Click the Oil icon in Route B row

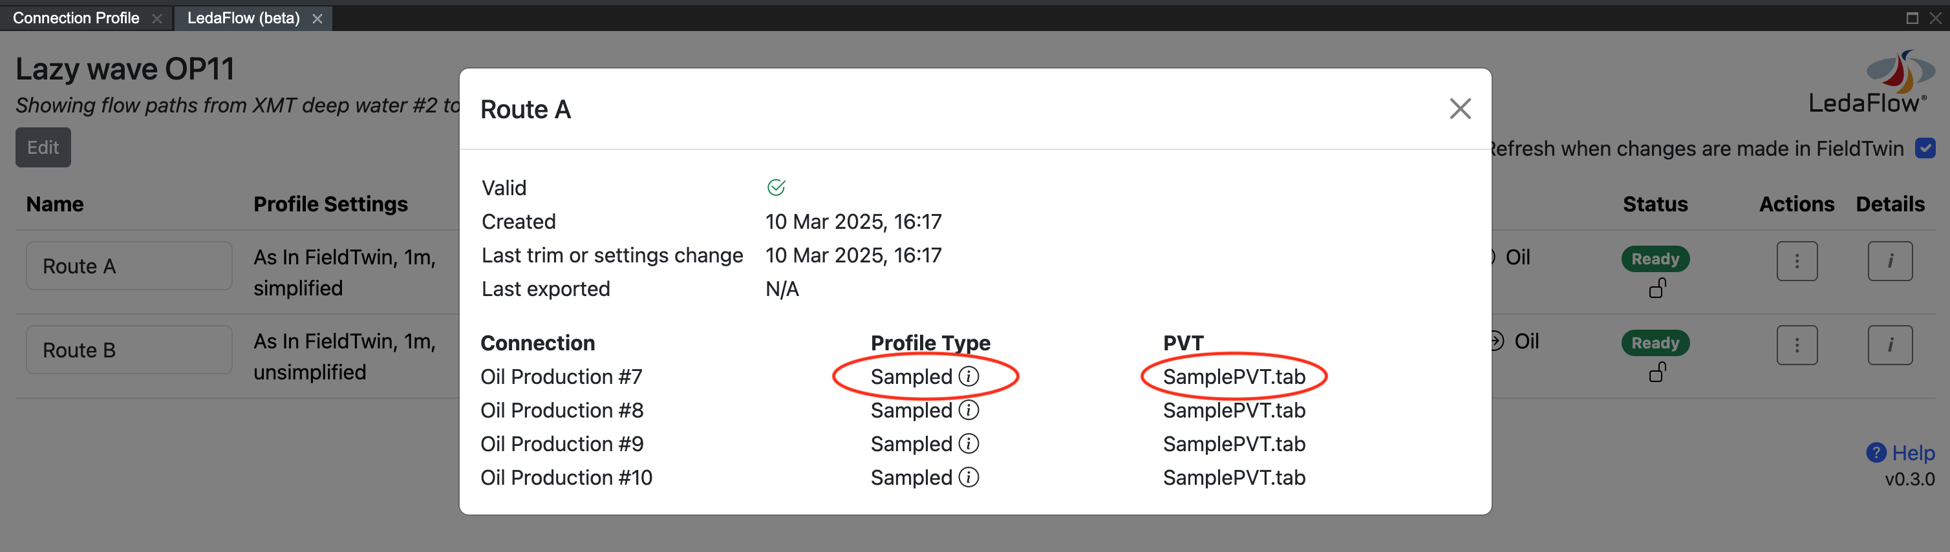(x=1496, y=341)
